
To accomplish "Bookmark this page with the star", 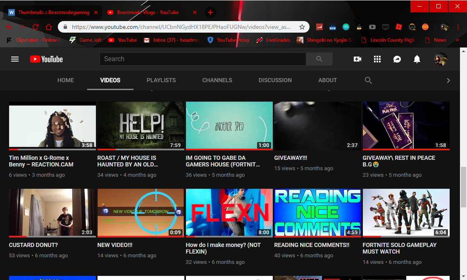I will [302, 27].
